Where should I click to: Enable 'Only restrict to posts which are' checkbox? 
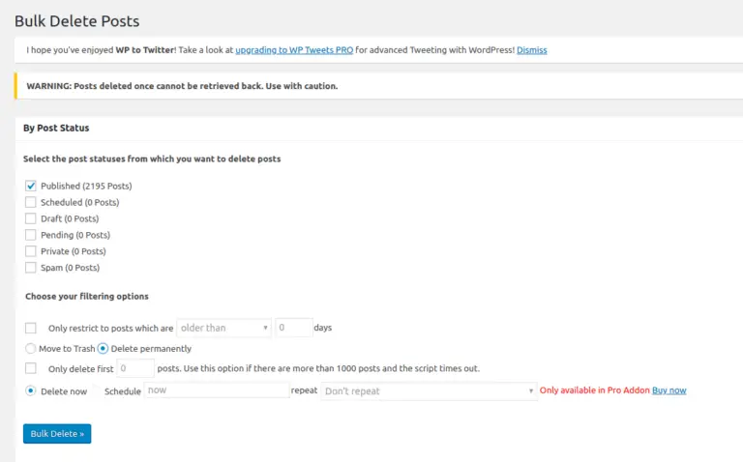click(31, 328)
